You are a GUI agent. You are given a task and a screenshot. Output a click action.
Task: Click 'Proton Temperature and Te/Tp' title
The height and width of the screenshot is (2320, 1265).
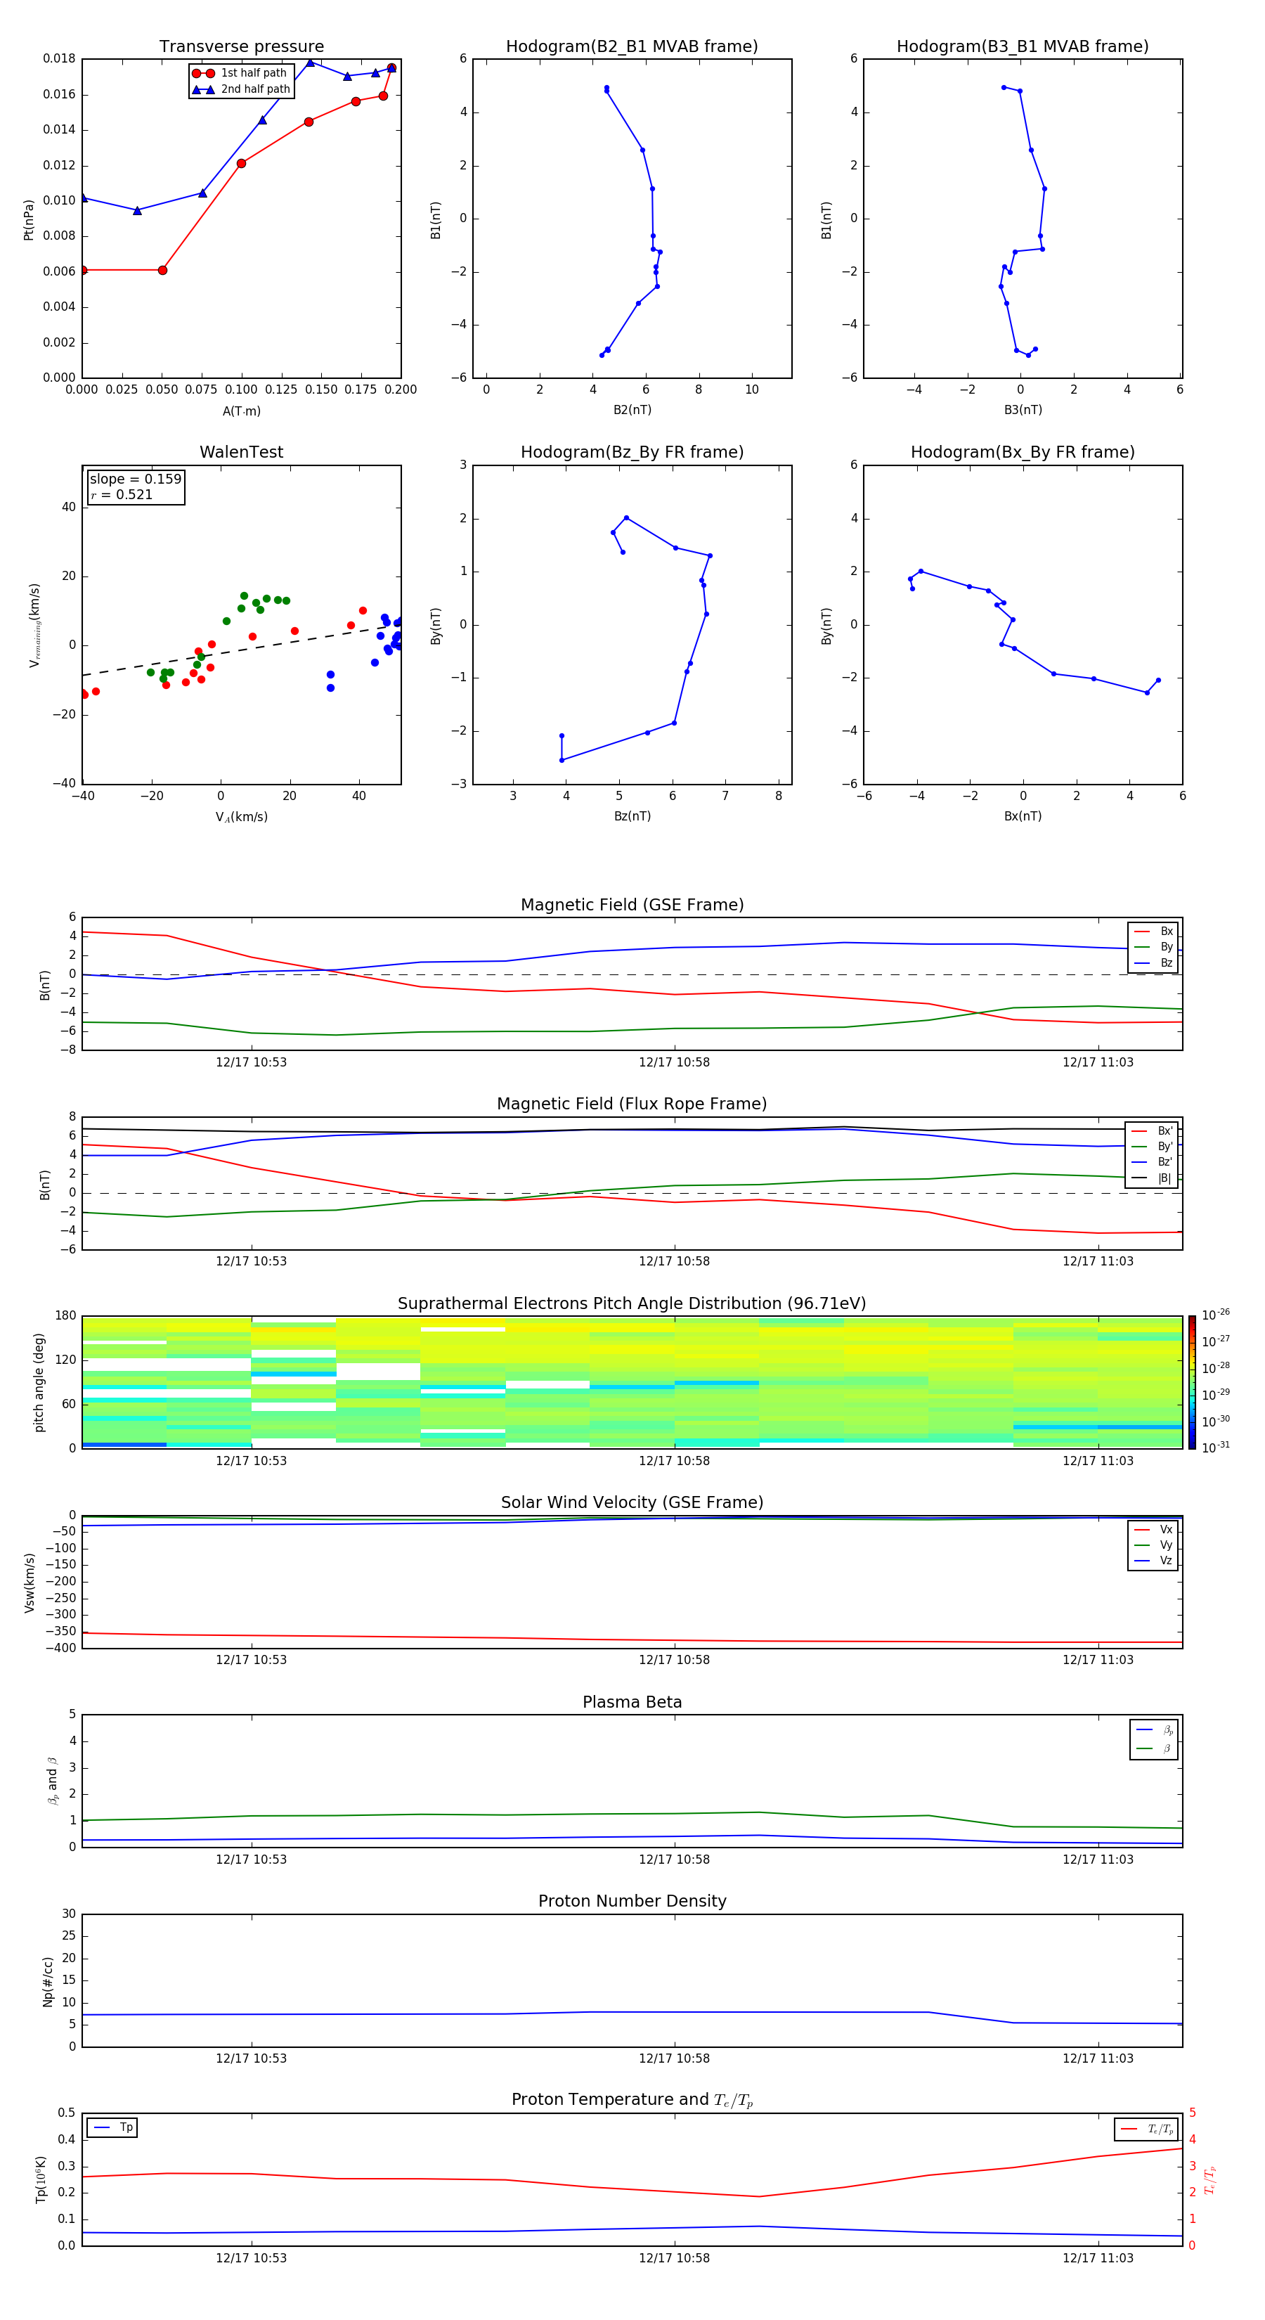[x=632, y=2100]
